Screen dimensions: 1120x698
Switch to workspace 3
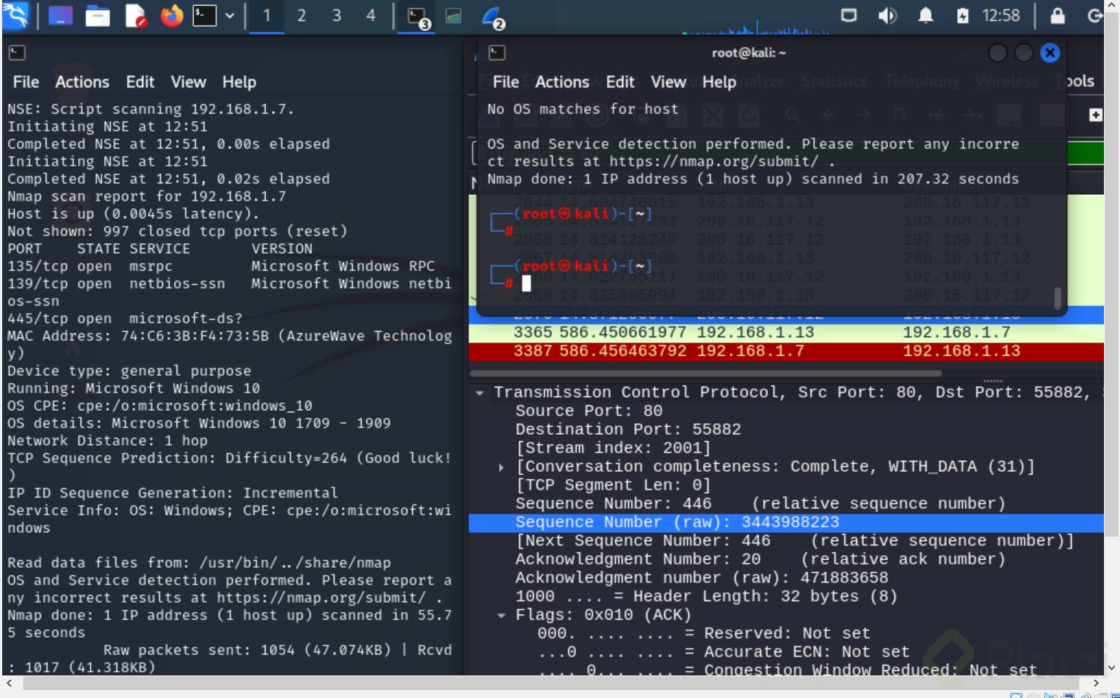pyautogui.click(x=337, y=15)
